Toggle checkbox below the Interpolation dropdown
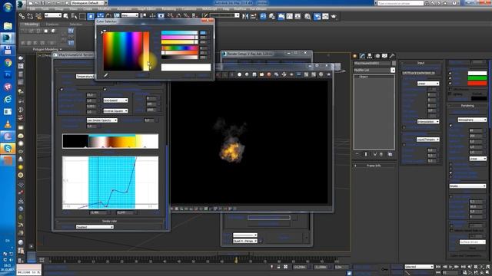The height and width of the screenshot is (276, 492). coord(404,128)
